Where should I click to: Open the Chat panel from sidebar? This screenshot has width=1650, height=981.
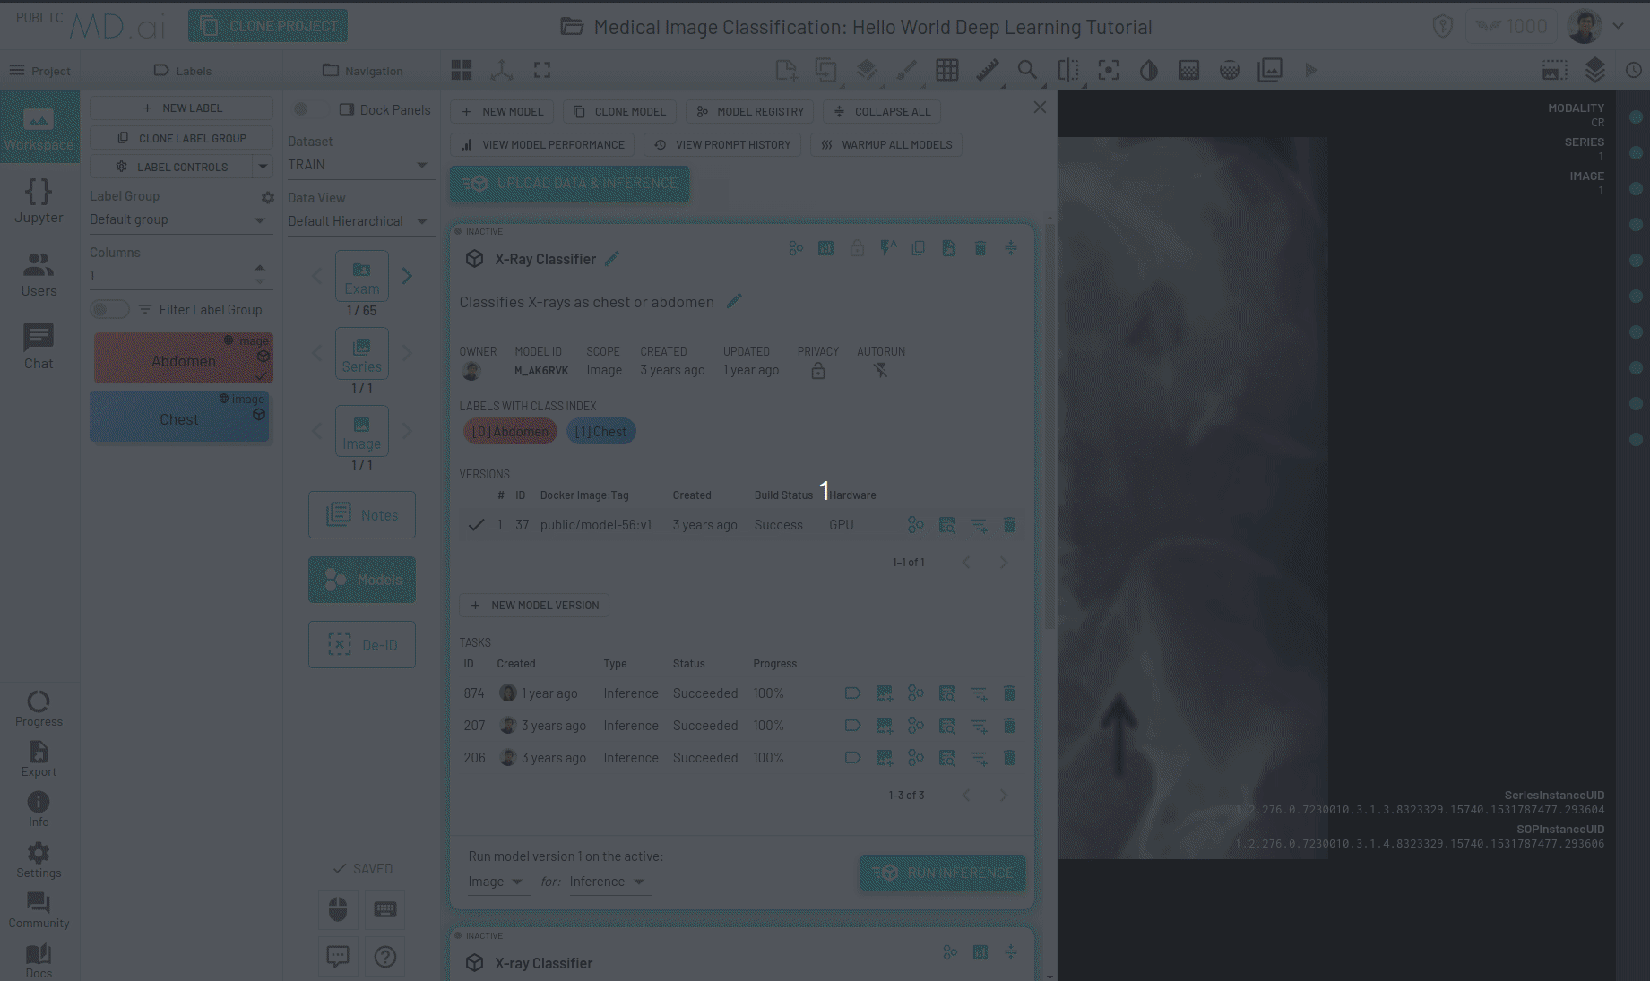click(39, 346)
